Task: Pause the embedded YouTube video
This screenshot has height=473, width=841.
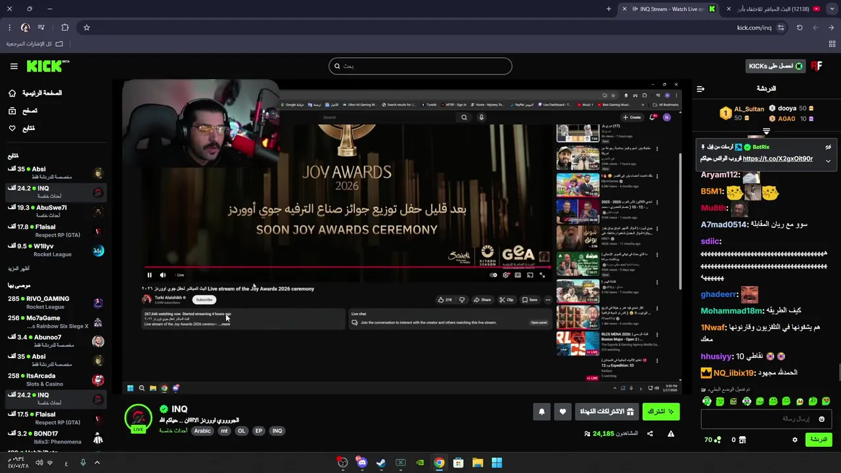Action: click(149, 275)
